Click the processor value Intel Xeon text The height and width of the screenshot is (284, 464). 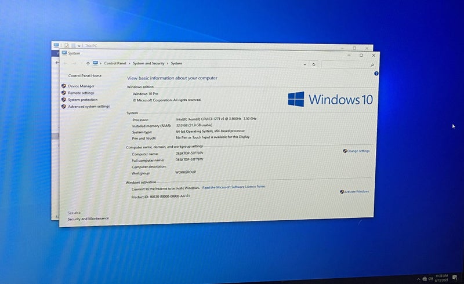pos(216,119)
